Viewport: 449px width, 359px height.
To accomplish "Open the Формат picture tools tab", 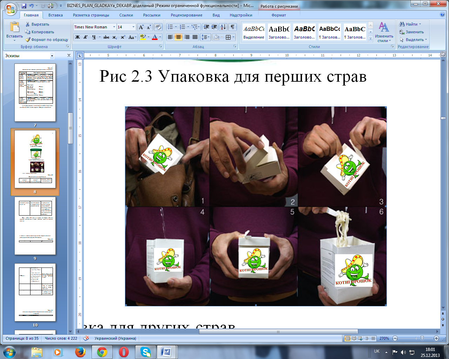I will tap(279, 15).
